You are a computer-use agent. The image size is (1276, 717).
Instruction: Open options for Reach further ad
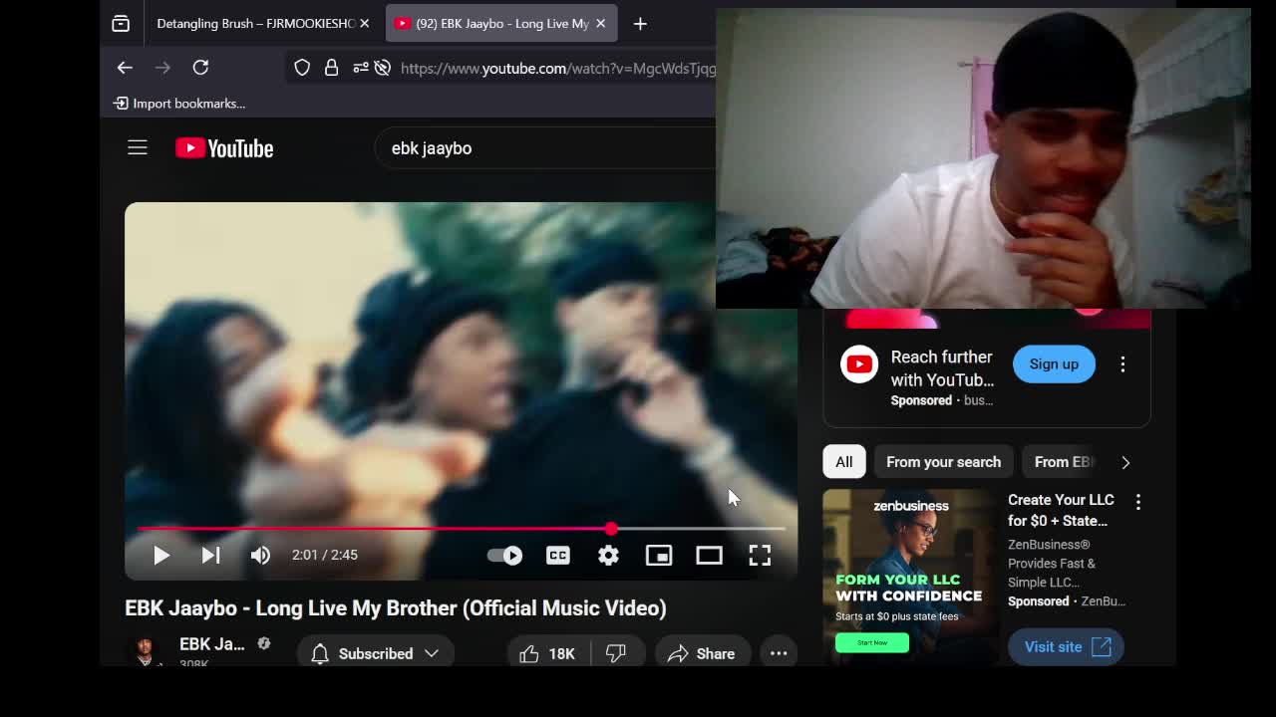click(x=1122, y=364)
